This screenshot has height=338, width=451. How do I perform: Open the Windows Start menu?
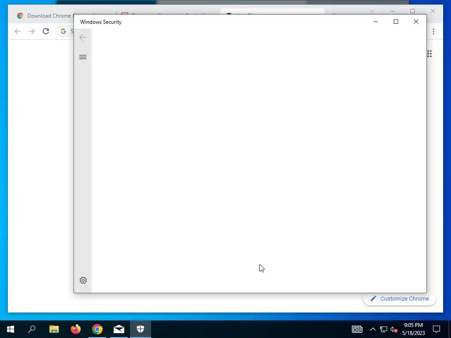11,329
